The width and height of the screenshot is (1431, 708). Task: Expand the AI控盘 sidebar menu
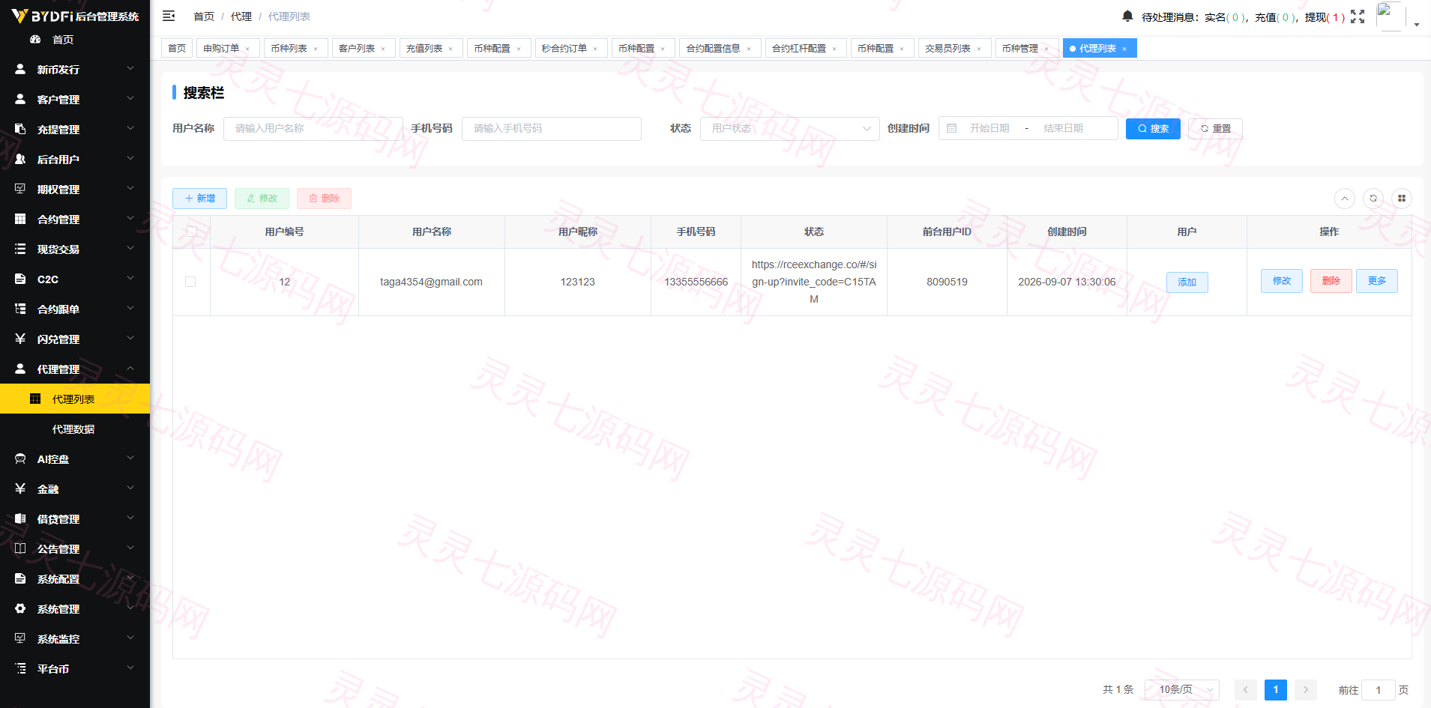click(75, 459)
